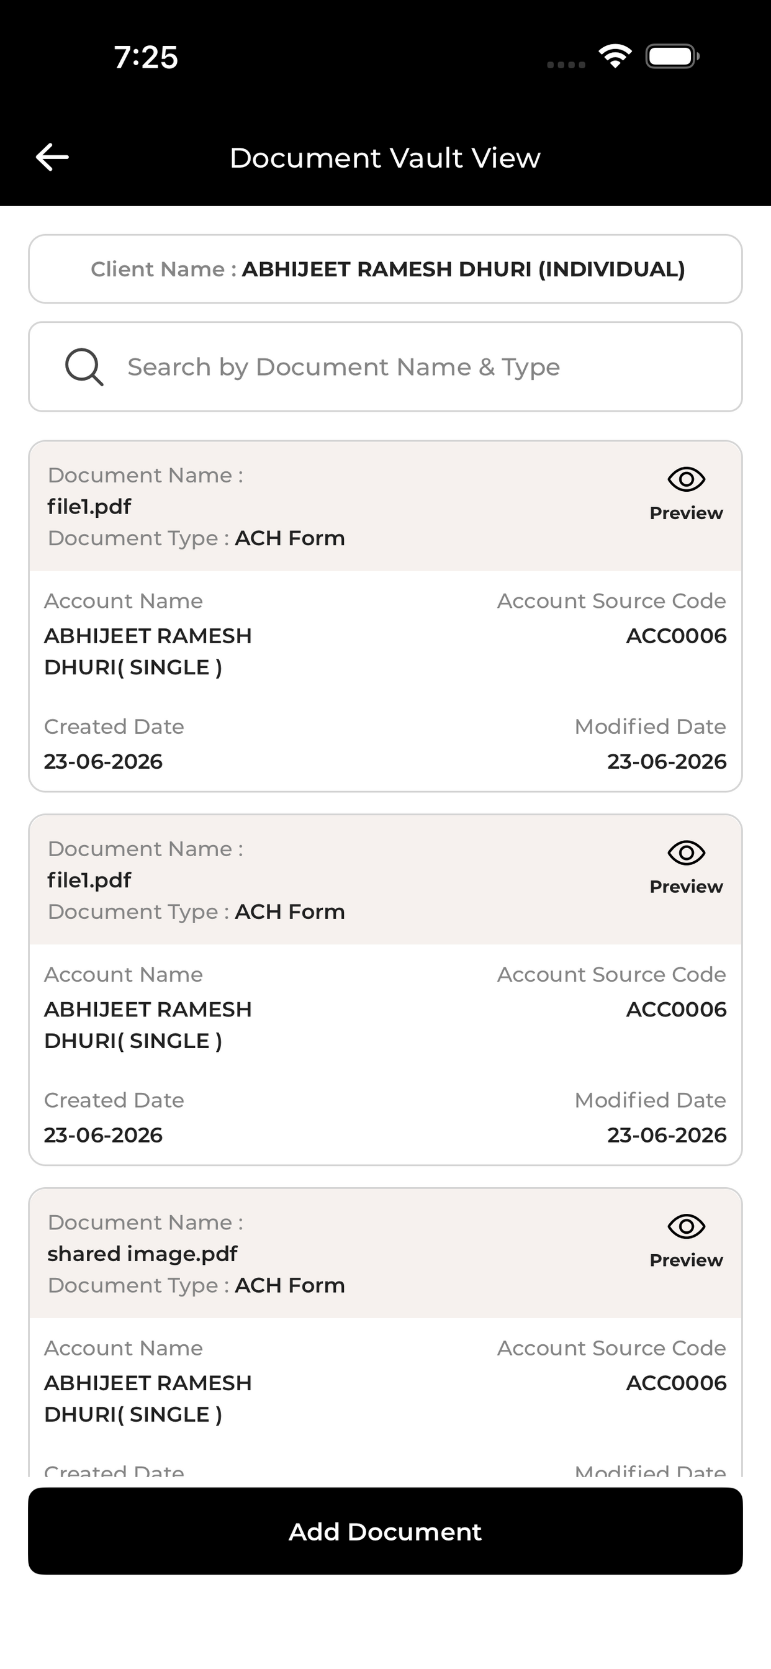771x1669 pixels.
Task: Tap the back arrow icon
Action: [x=53, y=158]
